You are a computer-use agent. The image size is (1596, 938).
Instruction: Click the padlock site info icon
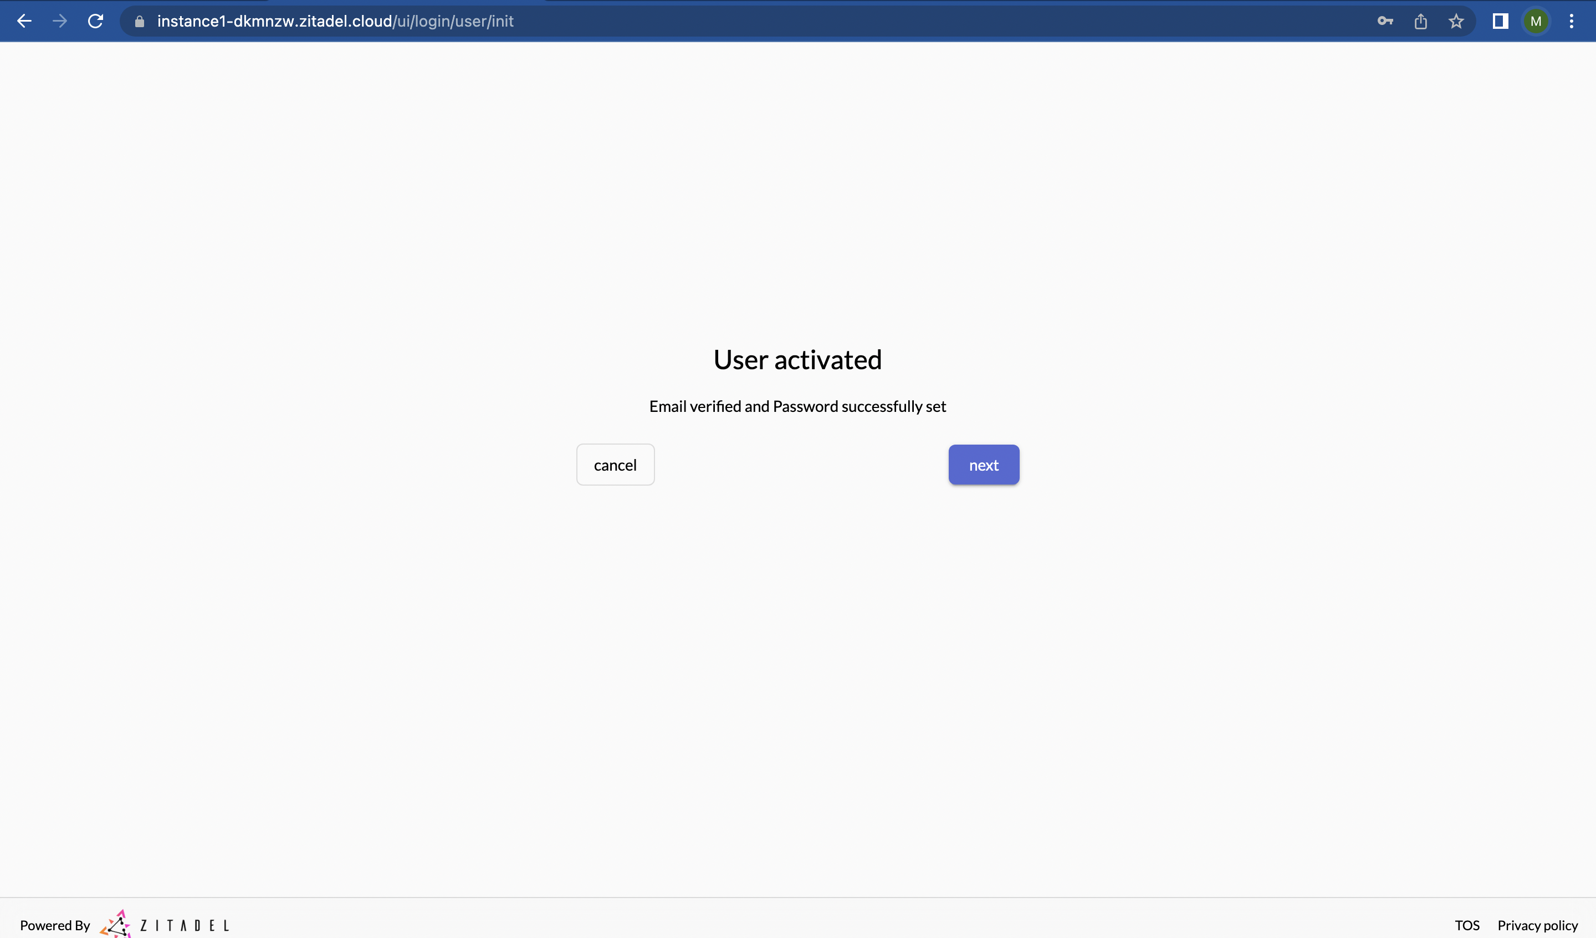(x=140, y=22)
